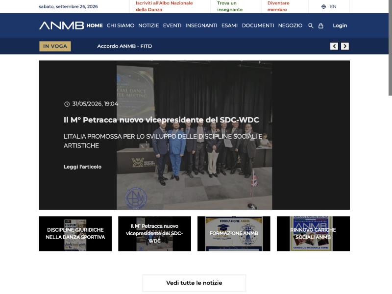This screenshot has height=294, width=392.
Task: Click Leggi l'articolo link
Action: [82, 167]
